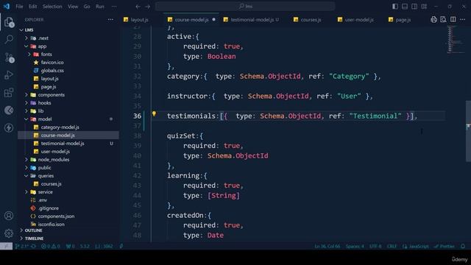Open the Run and Debug view
Viewport: 471px width, 265px height.
(9, 75)
